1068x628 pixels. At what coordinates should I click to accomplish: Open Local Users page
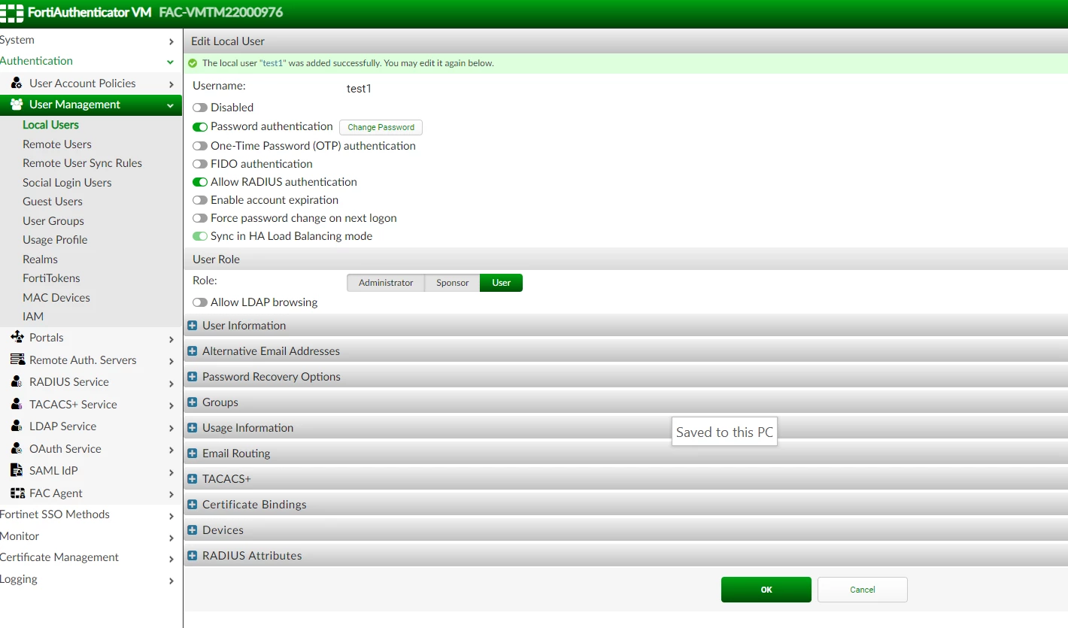[50, 125]
